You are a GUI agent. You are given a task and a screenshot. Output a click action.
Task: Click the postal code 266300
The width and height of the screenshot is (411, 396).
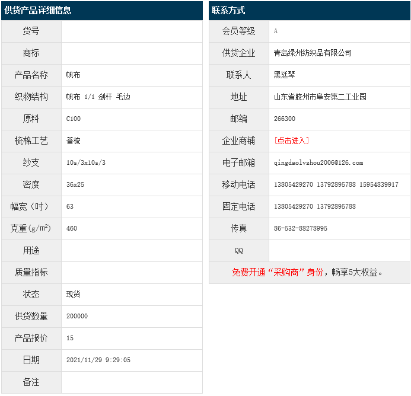click(x=285, y=119)
